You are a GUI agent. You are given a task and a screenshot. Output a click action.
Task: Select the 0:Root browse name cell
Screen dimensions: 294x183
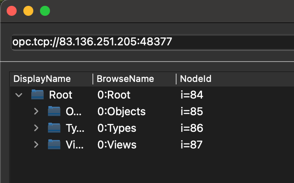tap(114, 95)
